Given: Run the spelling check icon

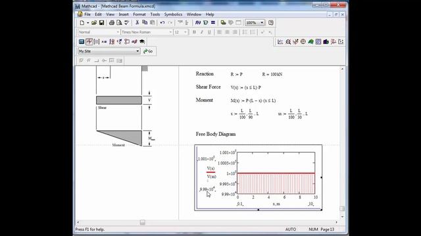Looking at the screenshot, I should [126, 23].
